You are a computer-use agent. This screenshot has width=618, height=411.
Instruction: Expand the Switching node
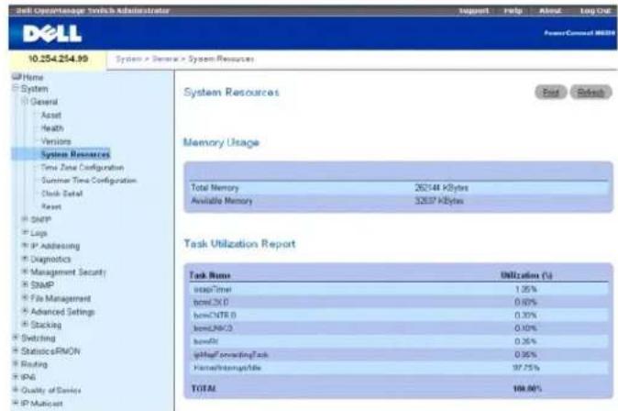point(16,338)
